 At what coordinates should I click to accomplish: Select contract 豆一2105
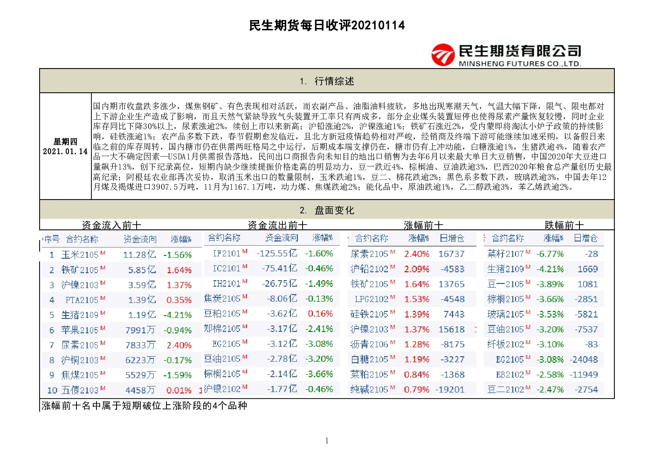(x=506, y=284)
